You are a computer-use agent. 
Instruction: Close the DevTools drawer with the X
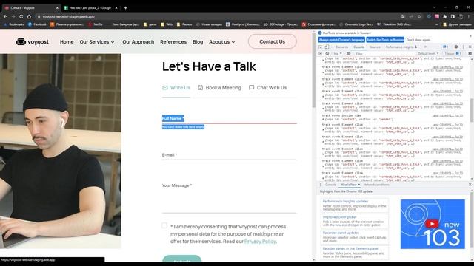[x=470, y=185]
